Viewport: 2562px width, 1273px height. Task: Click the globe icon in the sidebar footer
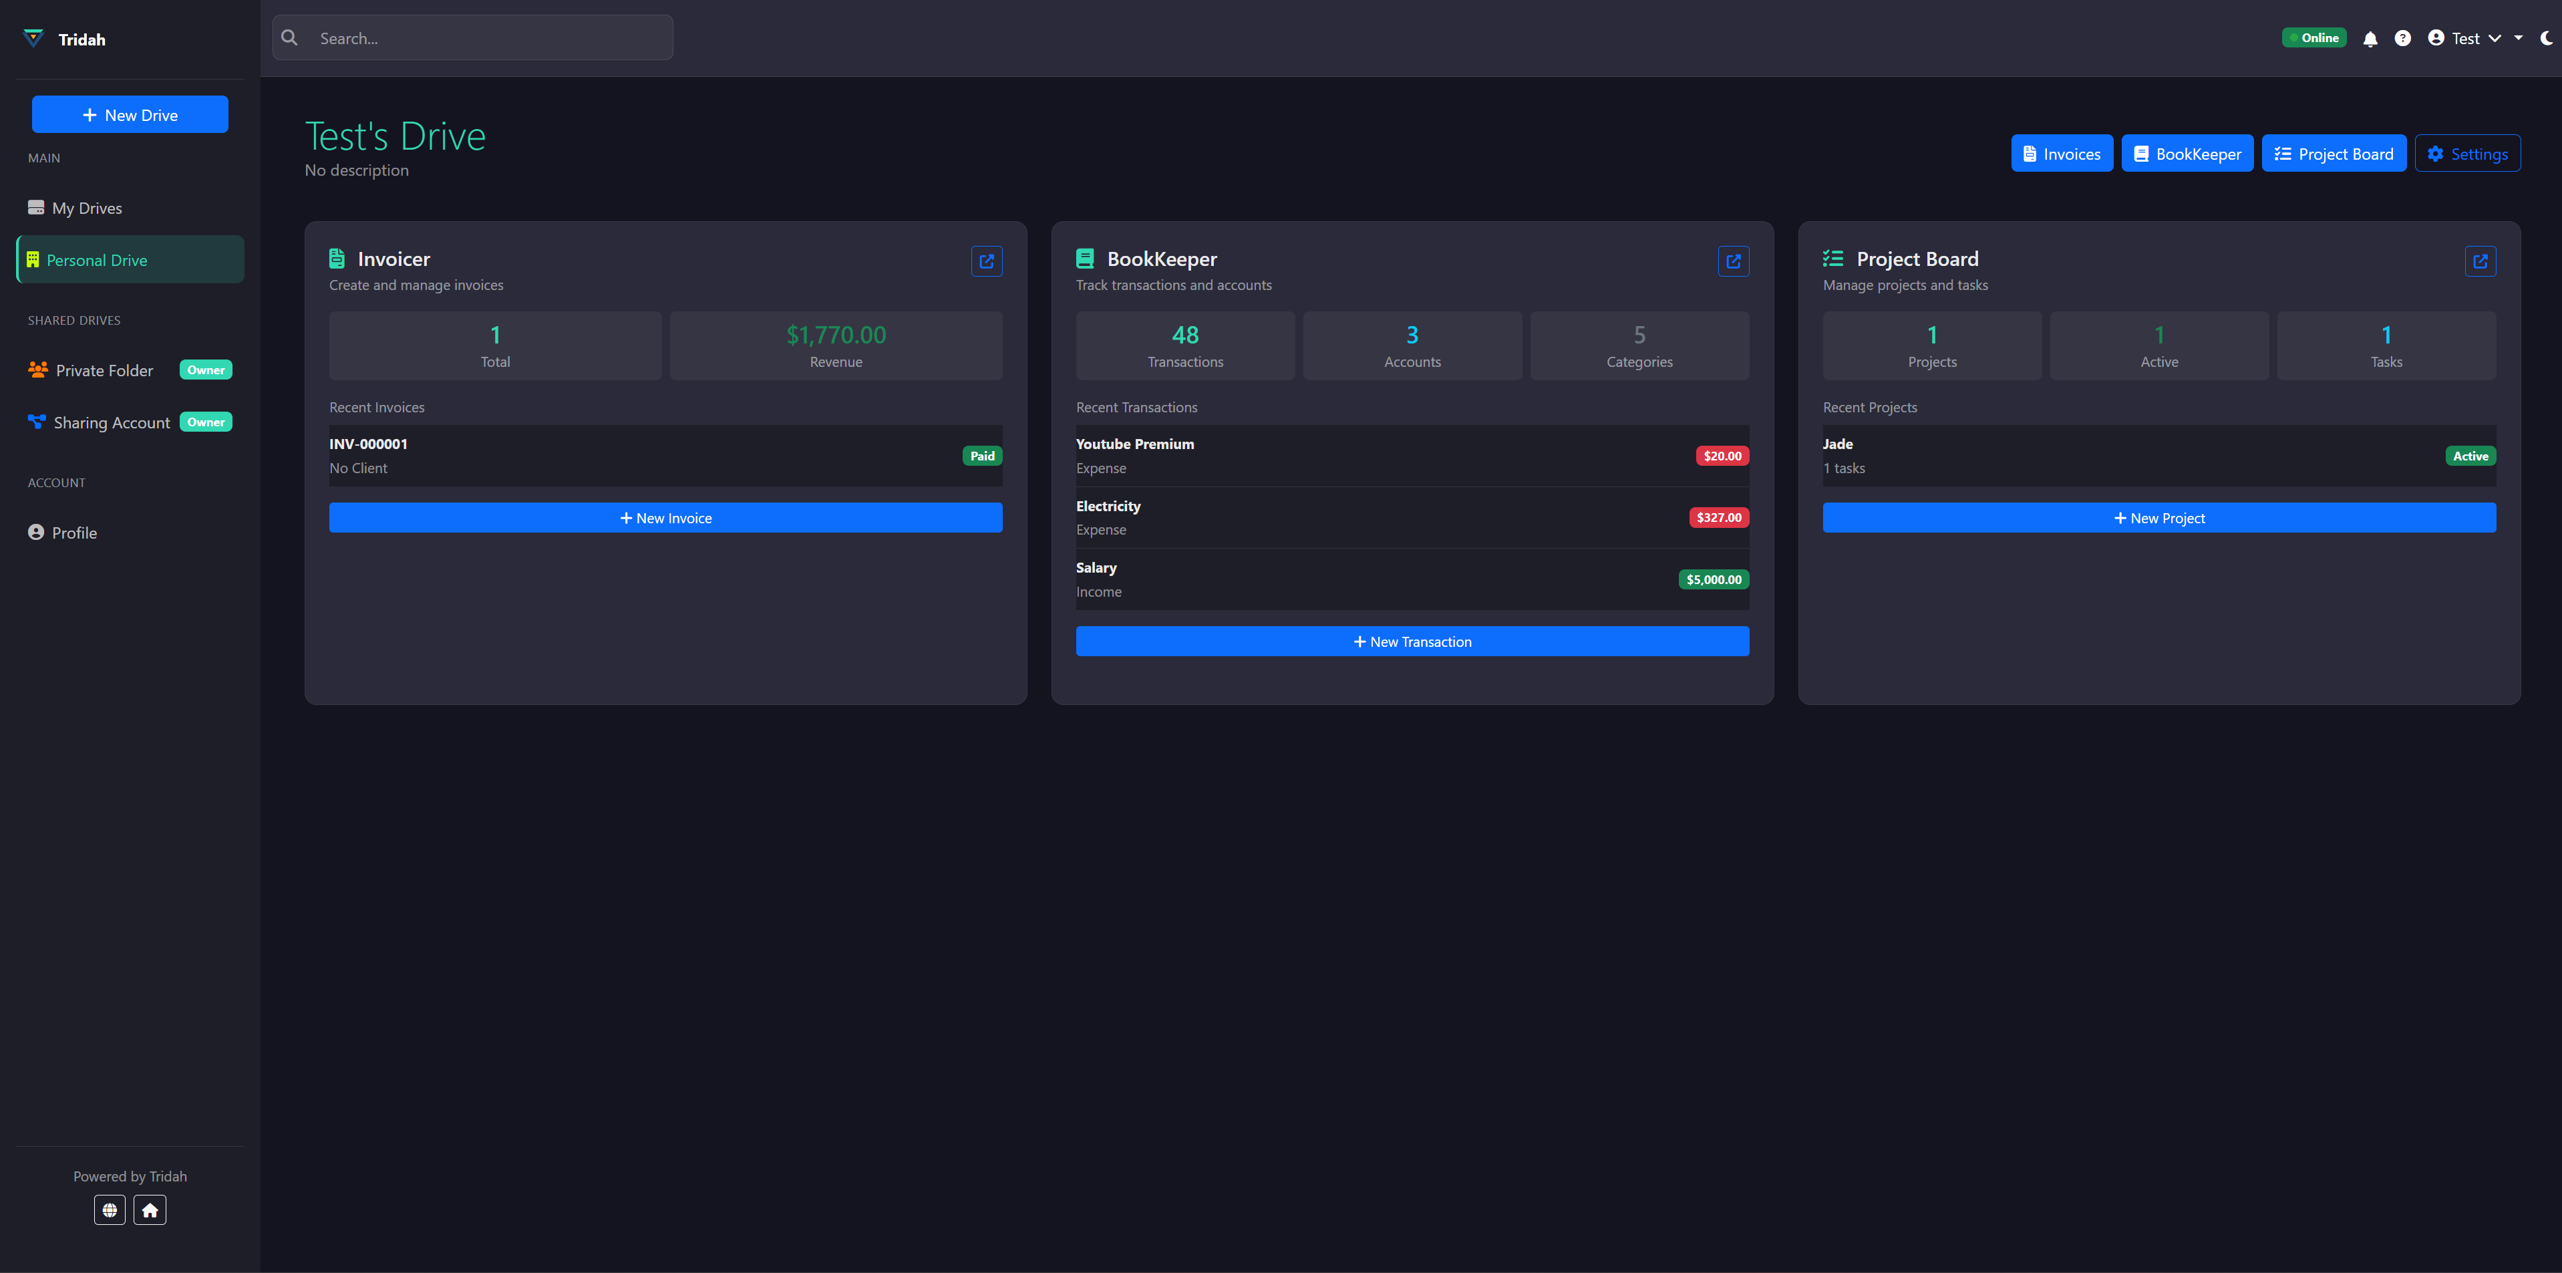click(110, 1210)
